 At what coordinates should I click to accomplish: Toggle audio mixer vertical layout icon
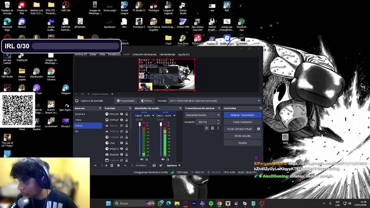[x=154, y=166]
